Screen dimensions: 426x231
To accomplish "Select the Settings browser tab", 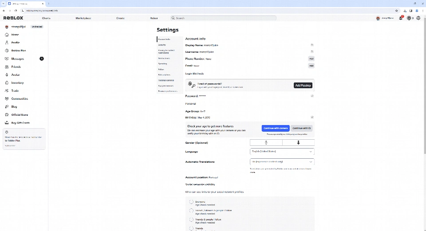I will tap(26, 4).
